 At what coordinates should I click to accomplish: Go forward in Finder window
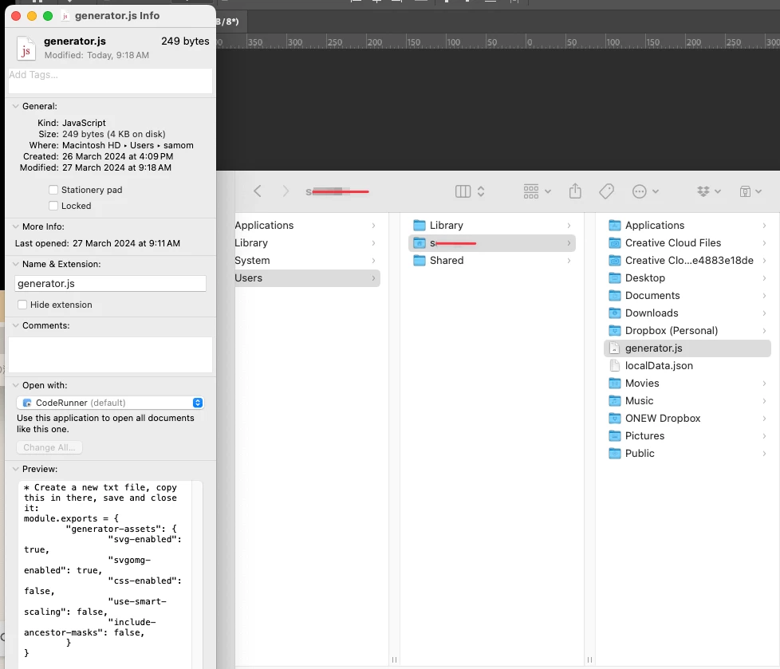coord(286,191)
